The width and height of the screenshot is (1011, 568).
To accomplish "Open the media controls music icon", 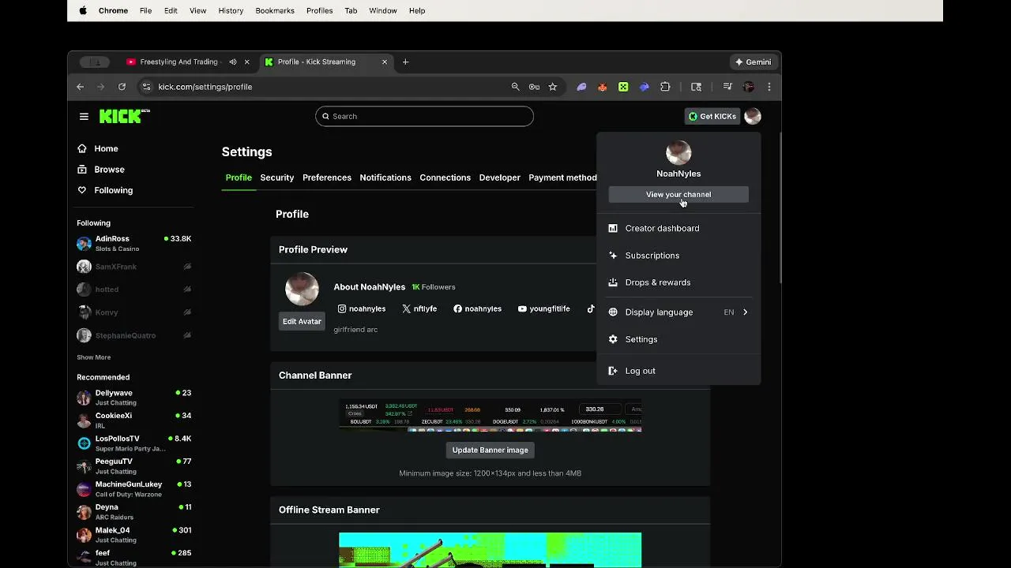I will point(727,87).
